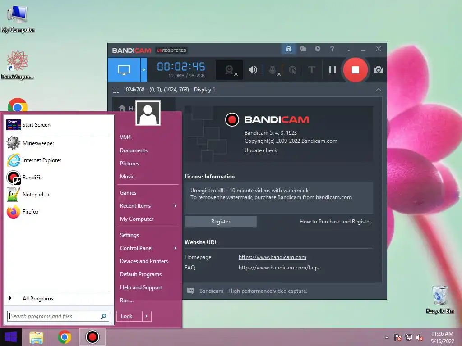The image size is (462, 346).
Task: Open Music in start menu
Action: (x=127, y=177)
